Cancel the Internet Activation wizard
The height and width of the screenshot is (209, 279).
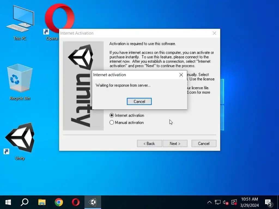pos(204,143)
